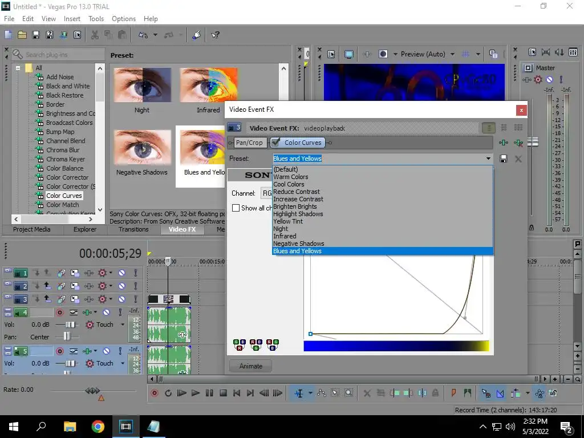Open the overlays dropdown arrow in preview
The image size is (584, 438).
(477, 54)
